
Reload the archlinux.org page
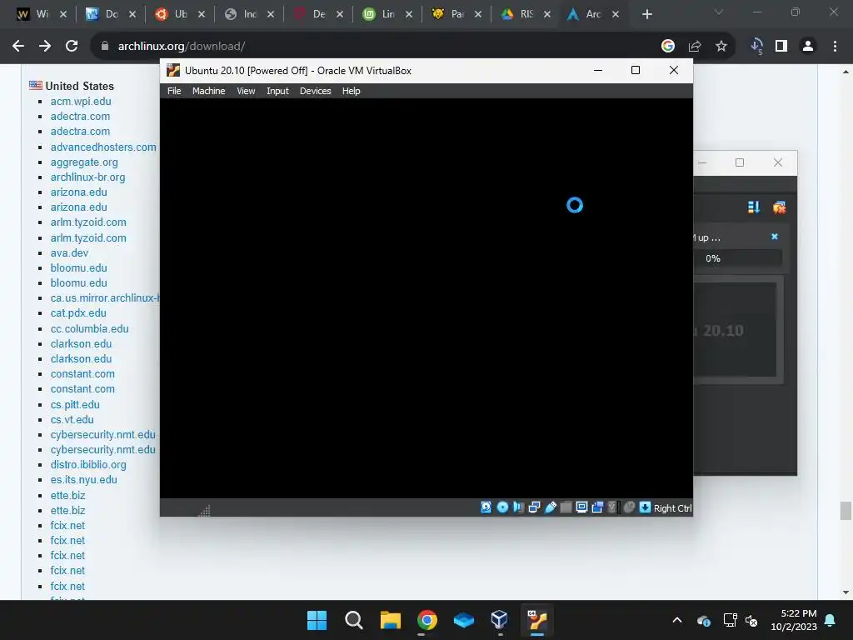pyautogui.click(x=72, y=47)
